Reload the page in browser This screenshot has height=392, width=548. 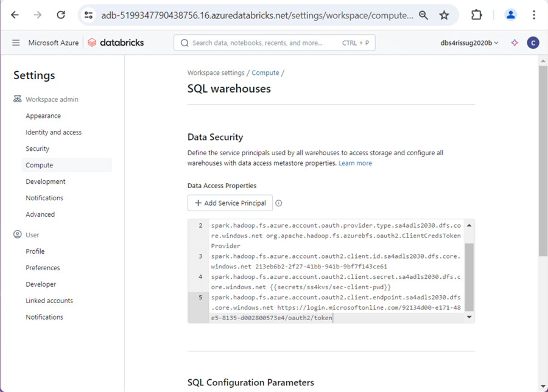point(60,15)
